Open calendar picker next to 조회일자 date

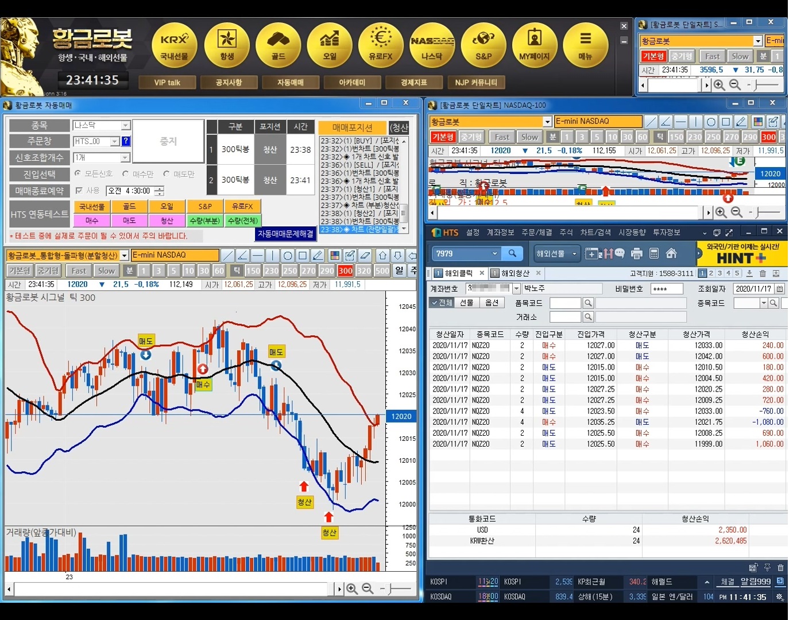tap(780, 289)
